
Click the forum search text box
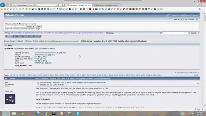tap(175, 33)
